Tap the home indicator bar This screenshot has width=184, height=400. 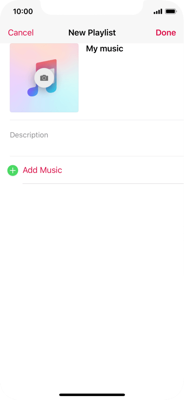point(92,395)
